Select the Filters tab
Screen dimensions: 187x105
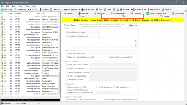[123, 16]
